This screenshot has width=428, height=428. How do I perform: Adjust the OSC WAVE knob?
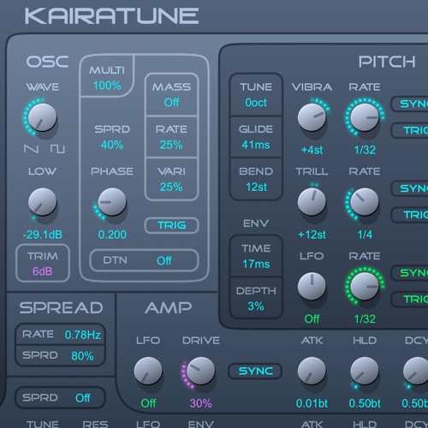point(42,117)
